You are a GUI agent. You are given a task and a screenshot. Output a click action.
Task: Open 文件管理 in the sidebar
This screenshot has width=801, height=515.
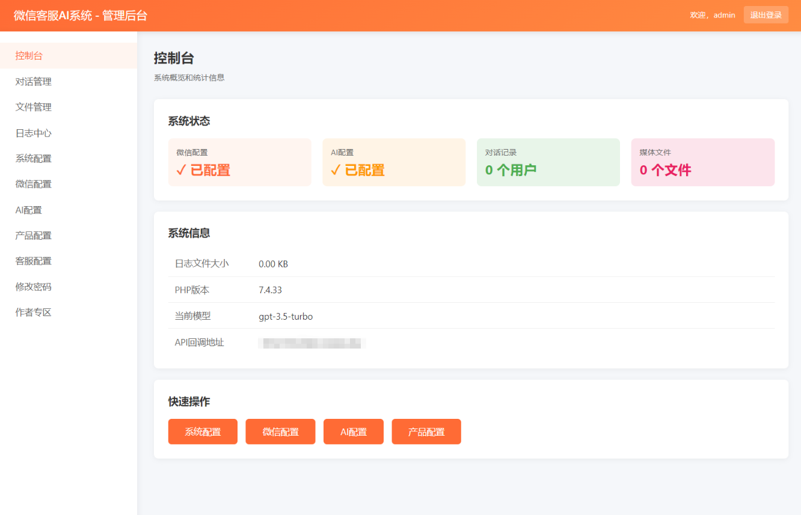[x=32, y=106]
